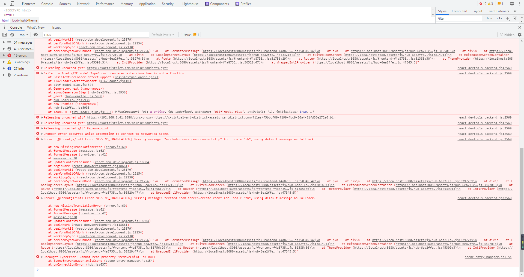Open the Lighthouse tab
Screen dimensions: 524x277
click(x=190, y=4)
